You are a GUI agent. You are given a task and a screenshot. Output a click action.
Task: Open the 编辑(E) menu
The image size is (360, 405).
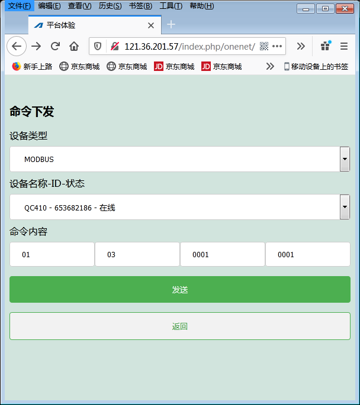pyautogui.click(x=49, y=6)
